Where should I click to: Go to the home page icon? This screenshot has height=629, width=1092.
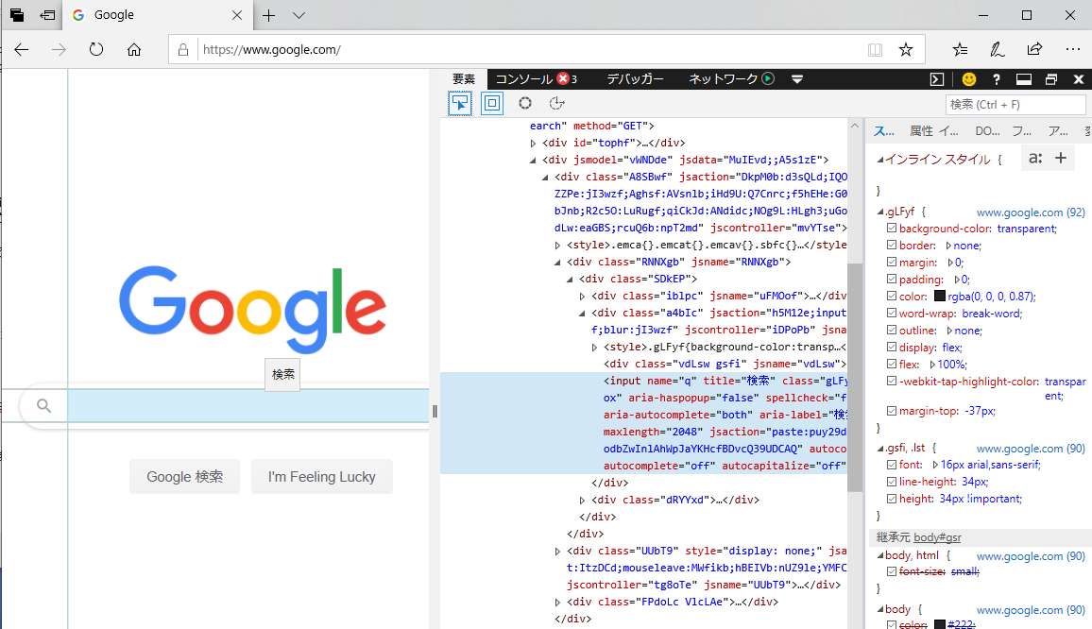coord(134,49)
